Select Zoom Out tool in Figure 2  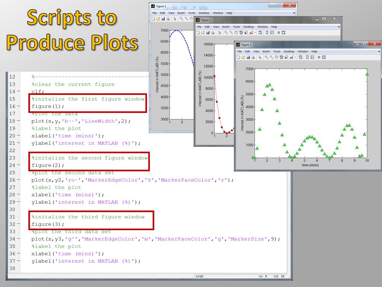tap(231, 33)
